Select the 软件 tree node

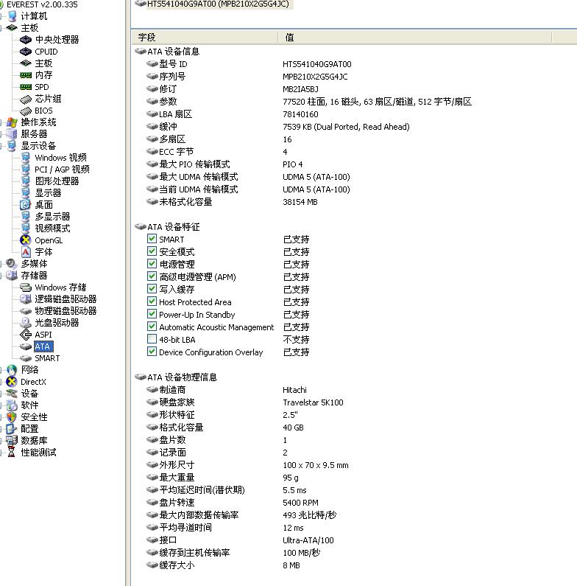(x=29, y=405)
